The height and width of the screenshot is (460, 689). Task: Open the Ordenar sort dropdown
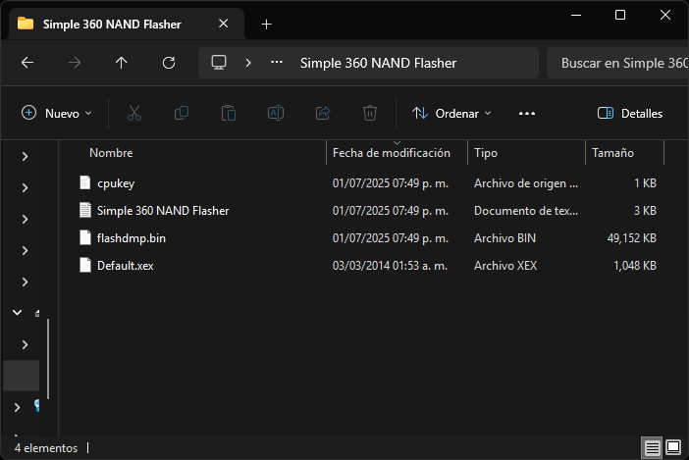(x=451, y=113)
